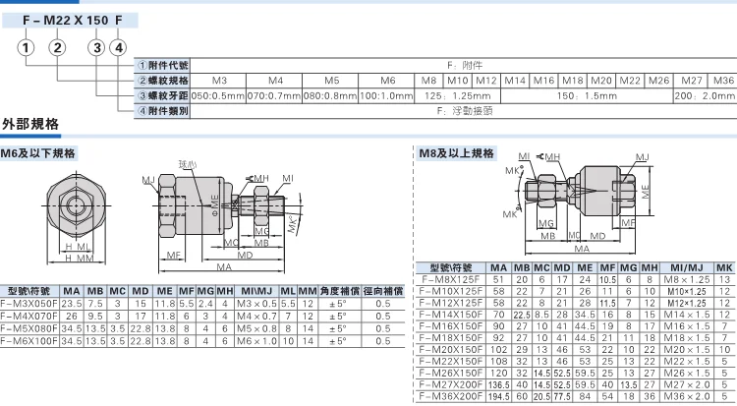The width and height of the screenshot is (737, 406).
Task: Click the M6×1.0 cell
Action: (x=256, y=341)
